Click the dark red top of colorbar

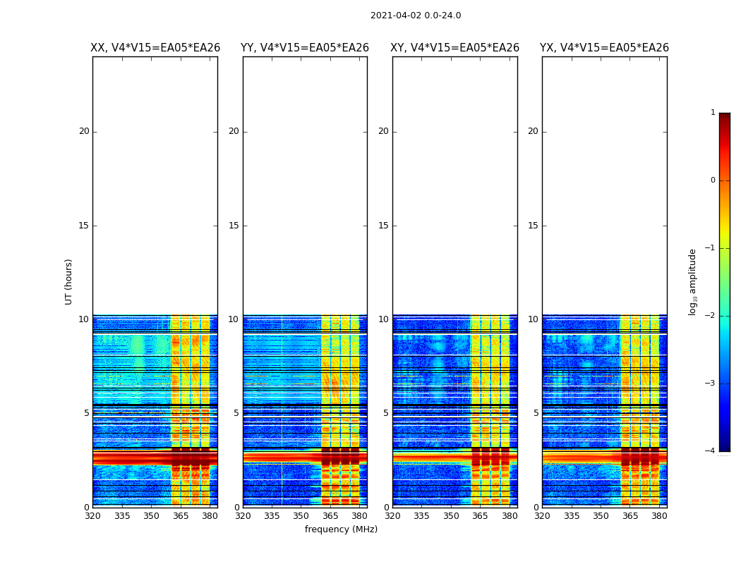coord(725,116)
